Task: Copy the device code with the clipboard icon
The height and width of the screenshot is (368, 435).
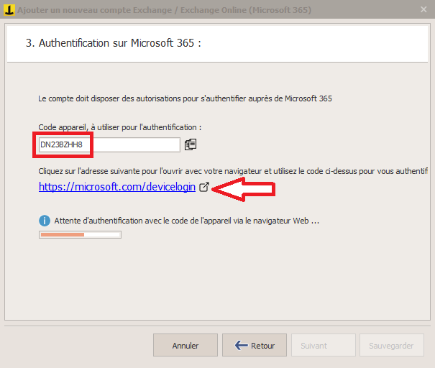Action: 191,144
